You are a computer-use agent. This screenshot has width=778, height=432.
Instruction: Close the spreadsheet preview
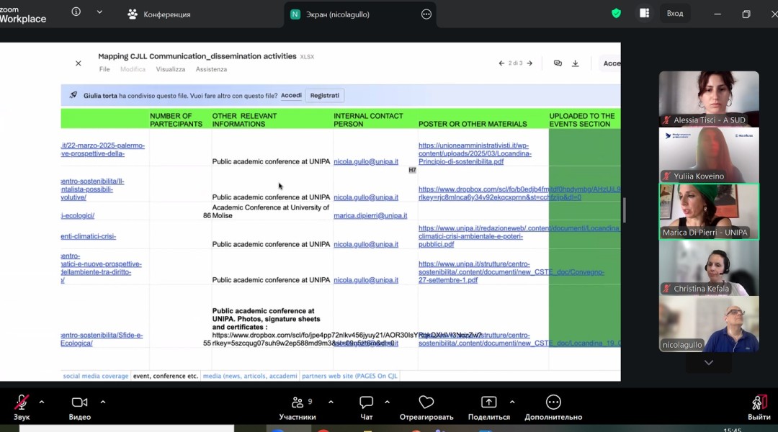[79, 63]
